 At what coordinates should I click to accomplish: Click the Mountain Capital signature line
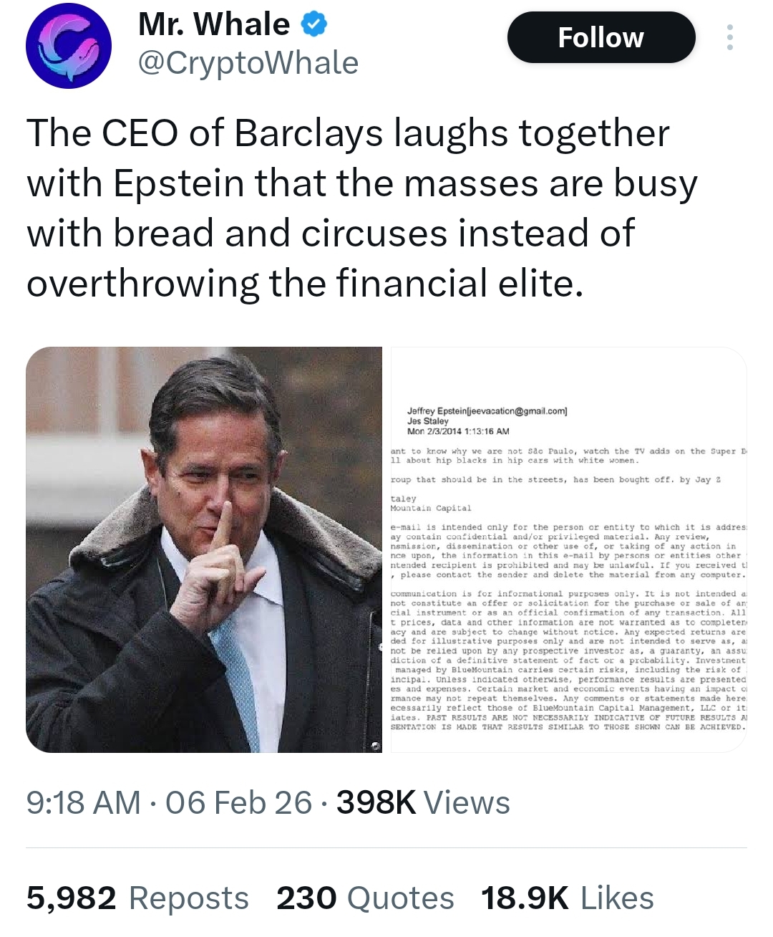coord(431,508)
